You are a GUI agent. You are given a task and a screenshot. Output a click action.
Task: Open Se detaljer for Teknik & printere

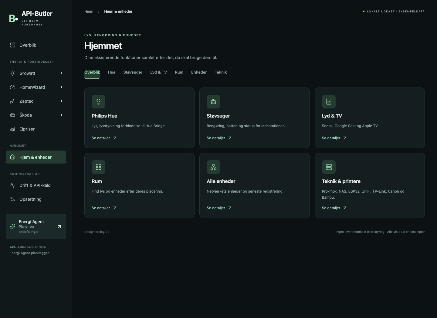click(x=334, y=208)
